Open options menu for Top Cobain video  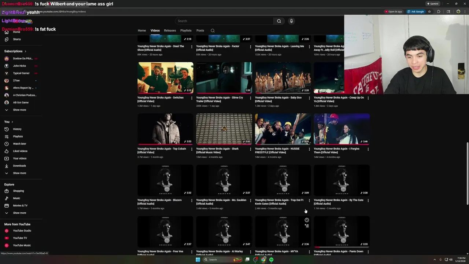point(192,149)
